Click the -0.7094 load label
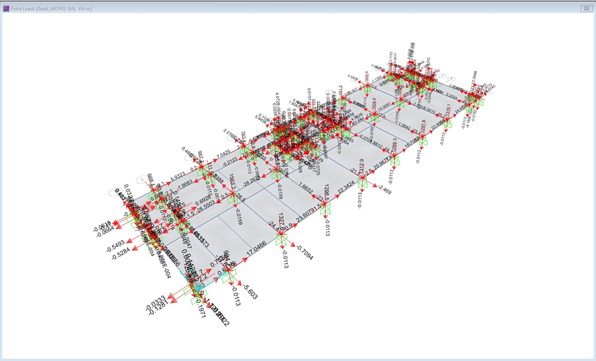This screenshot has width=596, height=361. [304, 253]
